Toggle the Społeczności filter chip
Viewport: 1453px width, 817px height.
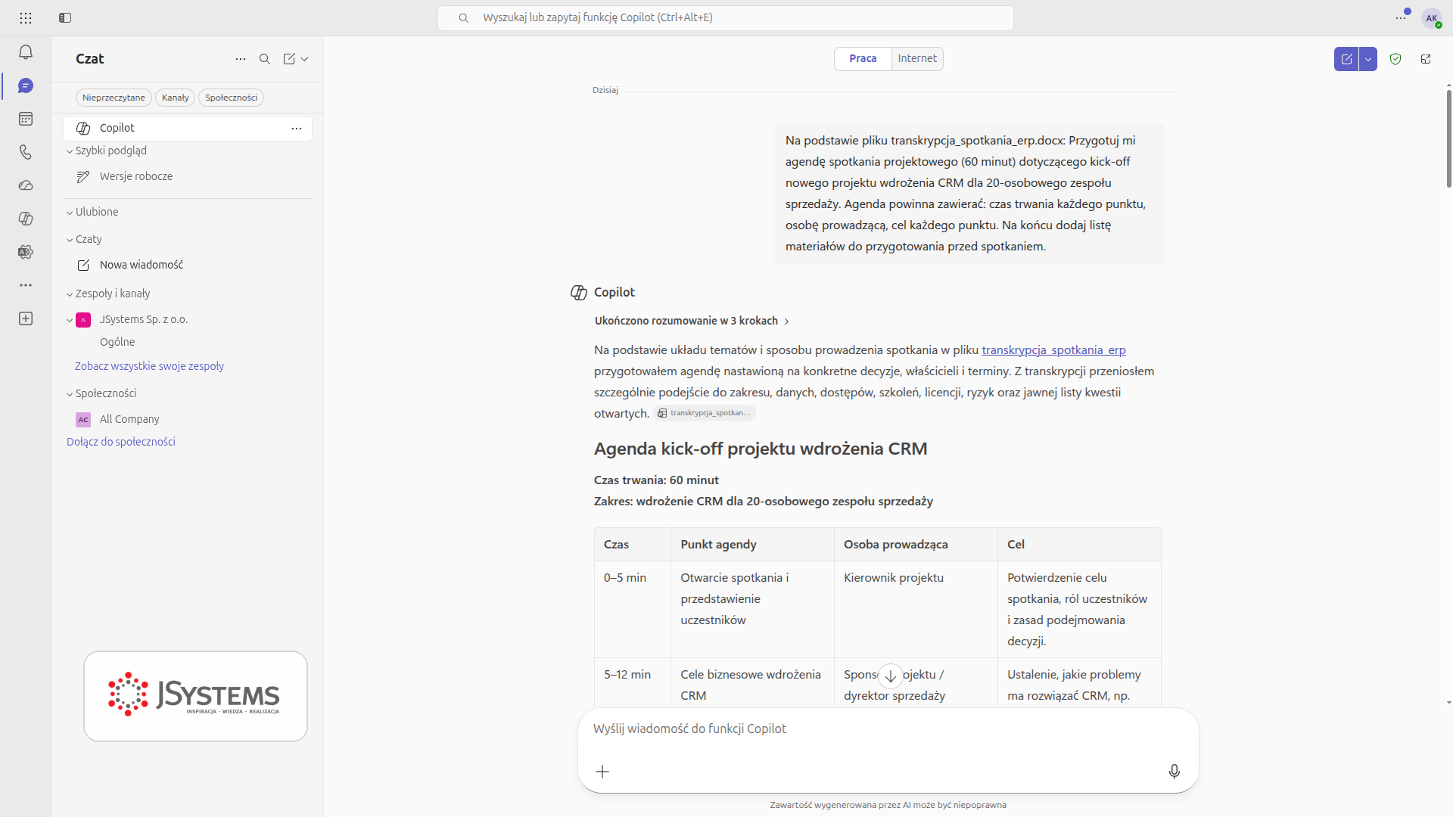[232, 98]
